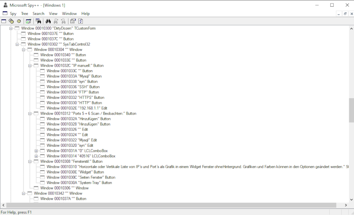
Task: Select the Window 0001033C Button row
Action: pos(70,71)
